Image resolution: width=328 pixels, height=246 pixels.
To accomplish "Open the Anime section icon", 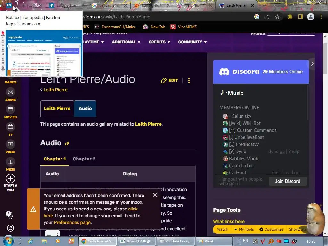I will click(11, 92).
